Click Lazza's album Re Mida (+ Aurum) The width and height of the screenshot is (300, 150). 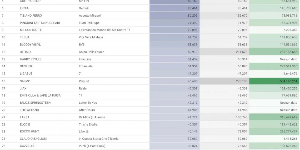coord(92,117)
